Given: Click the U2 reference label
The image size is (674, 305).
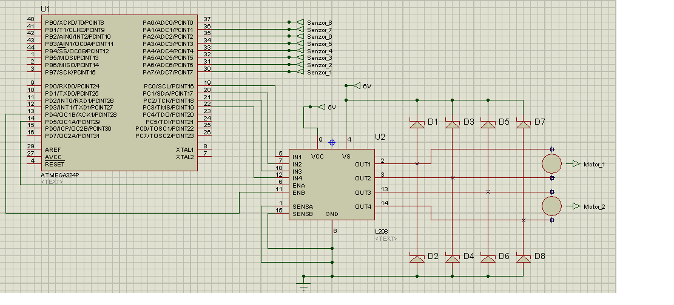Looking at the screenshot, I should [x=380, y=137].
